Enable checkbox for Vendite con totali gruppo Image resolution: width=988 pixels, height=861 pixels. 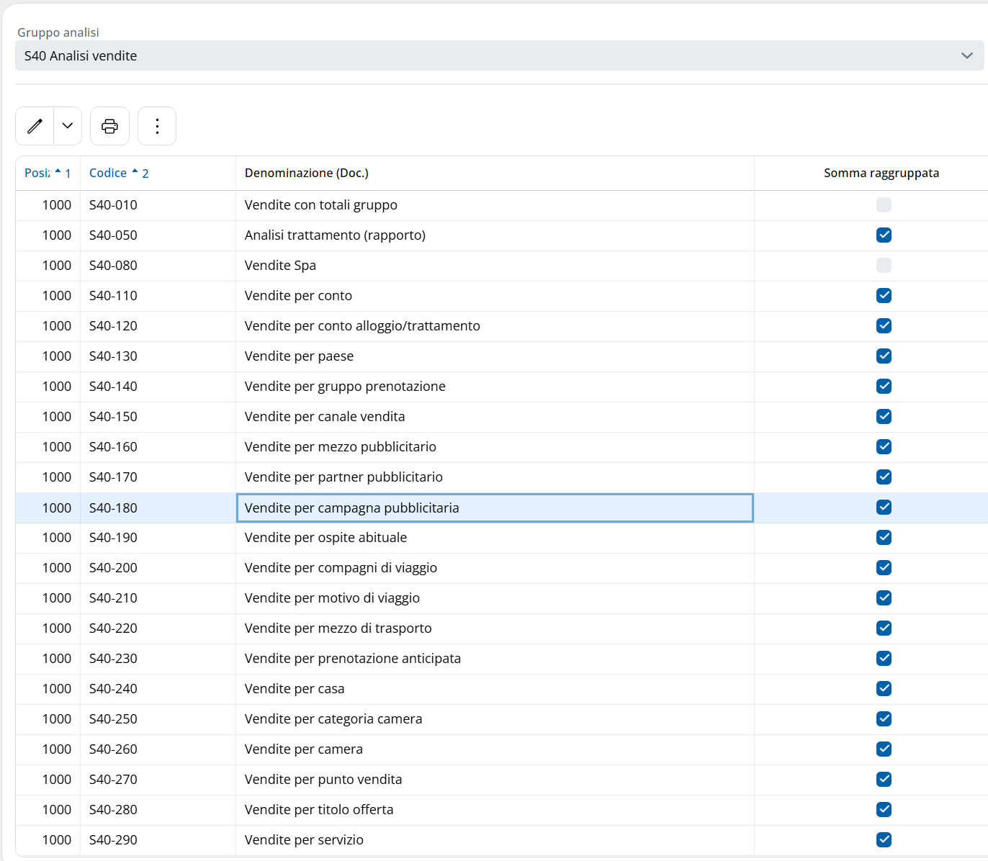[884, 205]
